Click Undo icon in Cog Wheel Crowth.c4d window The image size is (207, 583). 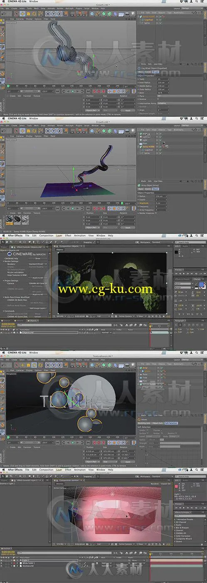(x=2, y=13)
